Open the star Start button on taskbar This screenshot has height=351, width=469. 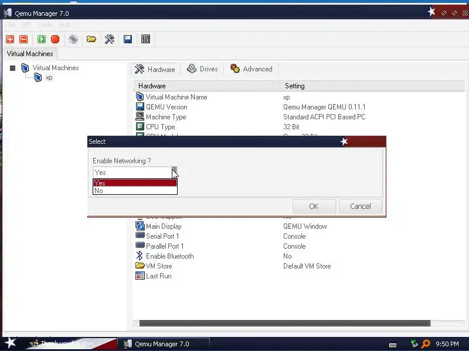(x=10, y=343)
